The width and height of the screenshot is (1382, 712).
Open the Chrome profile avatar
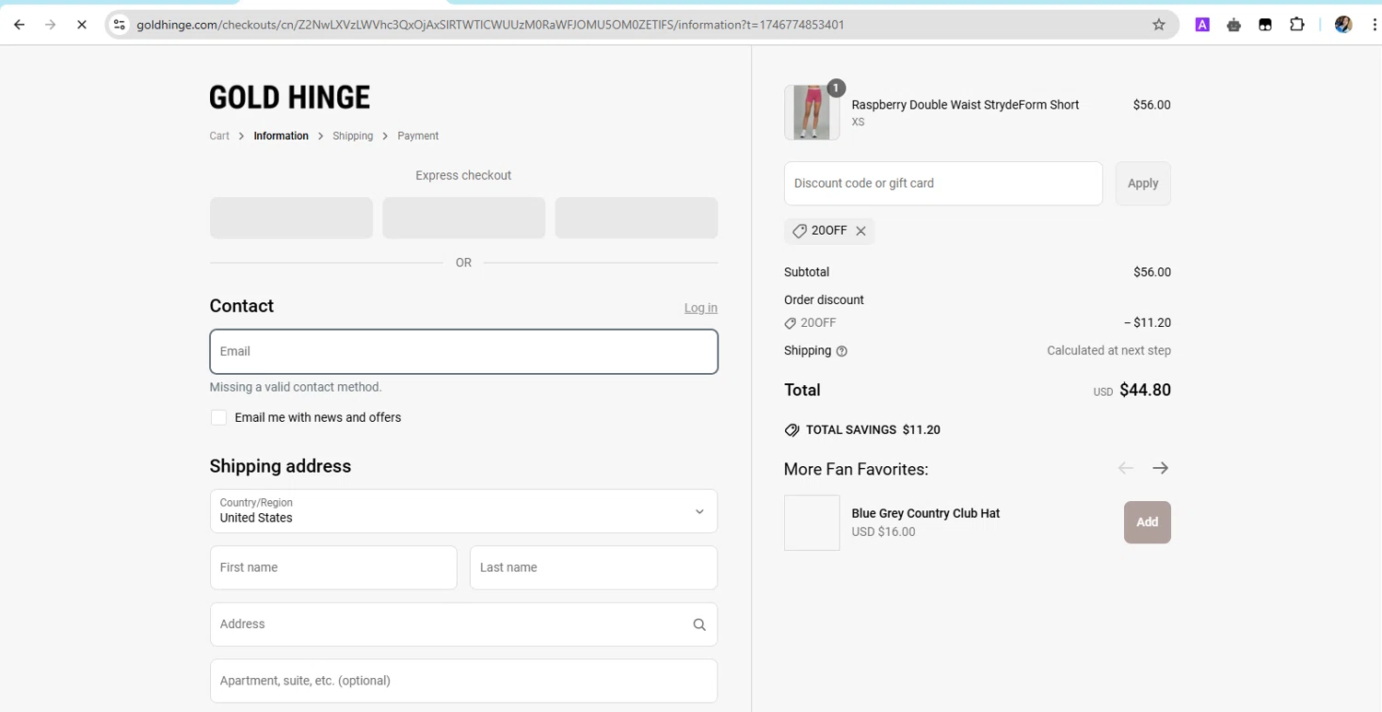coord(1342,25)
